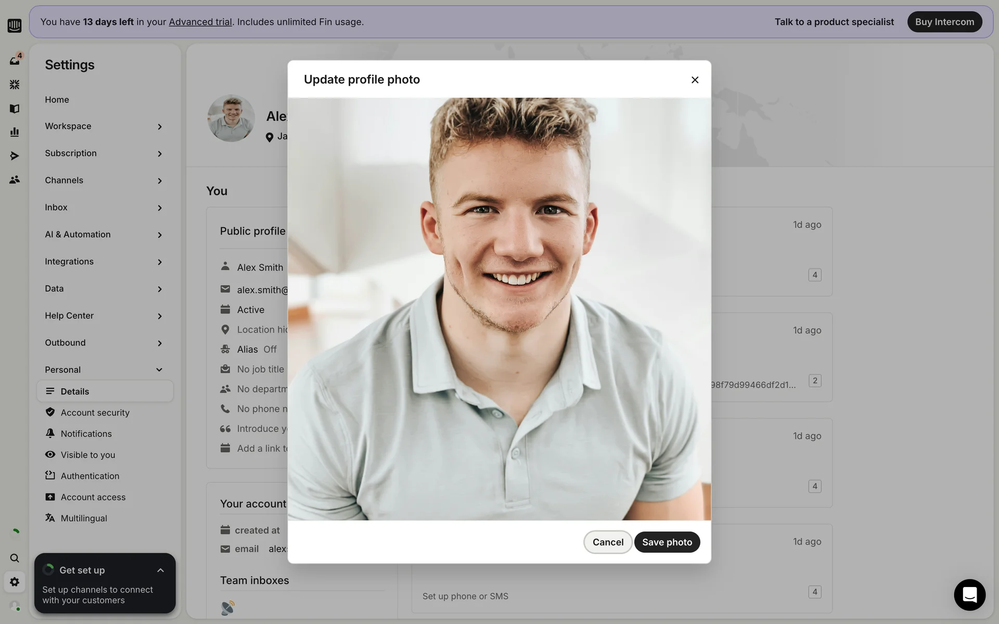The width and height of the screenshot is (999, 624).
Task: Open the Reports bar chart icon
Action: pyautogui.click(x=15, y=132)
